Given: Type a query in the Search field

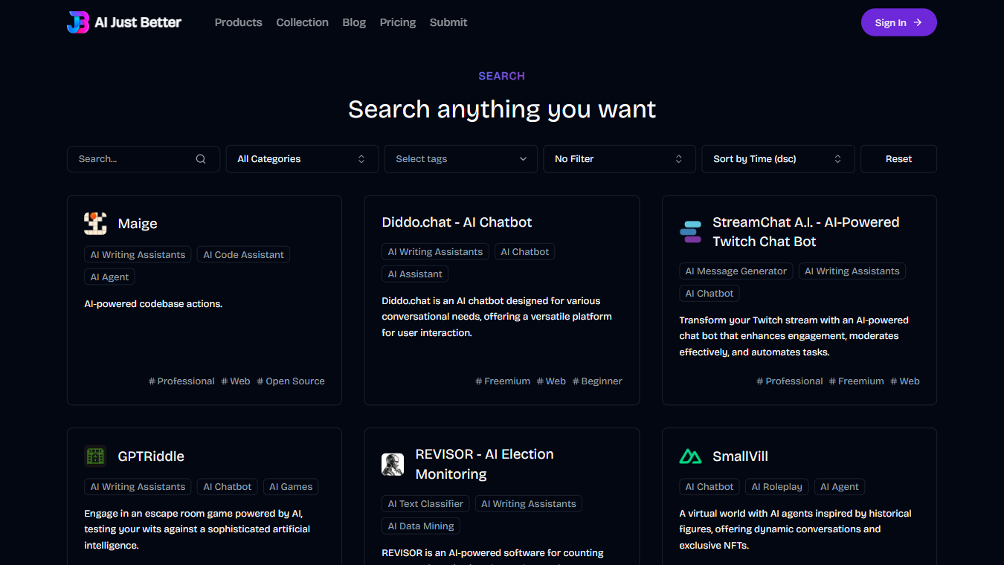Looking at the screenshot, I should 130,158.
